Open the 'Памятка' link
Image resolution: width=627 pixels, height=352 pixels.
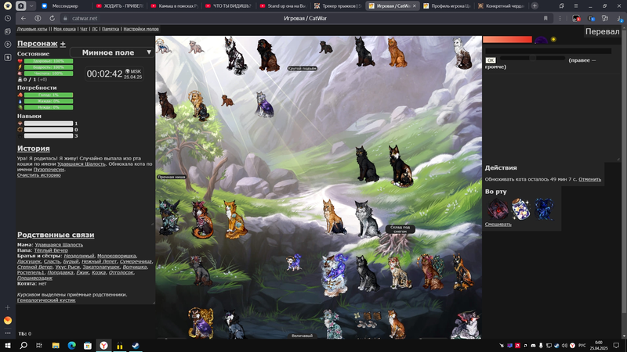(x=111, y=29)
